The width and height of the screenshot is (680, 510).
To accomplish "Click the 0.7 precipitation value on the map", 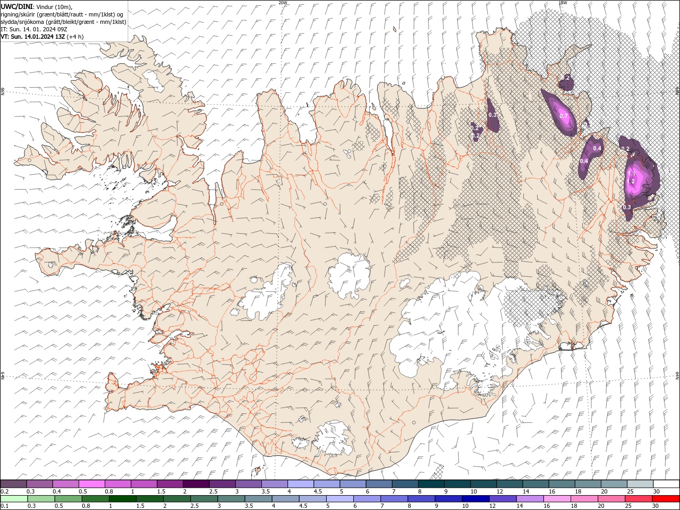I will (x=564, y=116).
